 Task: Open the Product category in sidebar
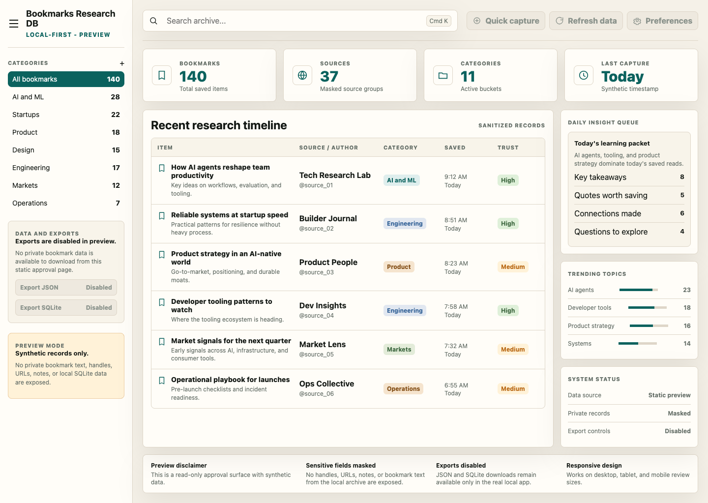pyautogui.click(x=66, y=132)
